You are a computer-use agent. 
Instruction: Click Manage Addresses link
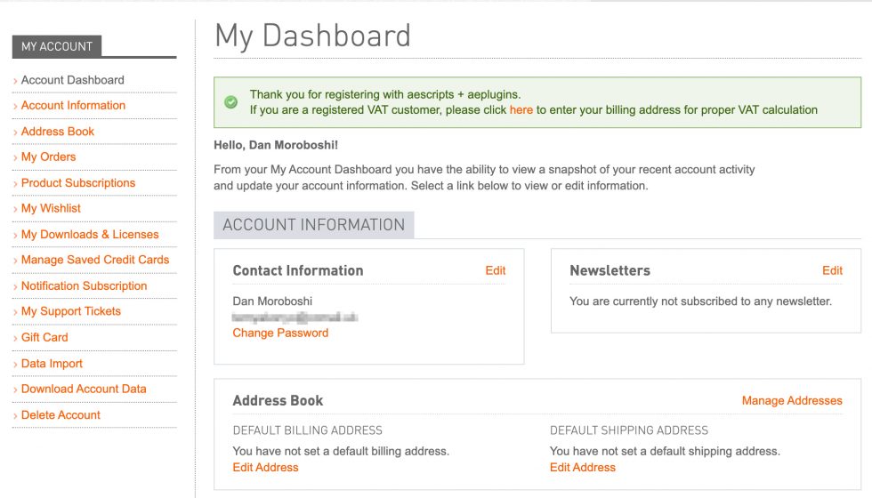pos(792,400)
